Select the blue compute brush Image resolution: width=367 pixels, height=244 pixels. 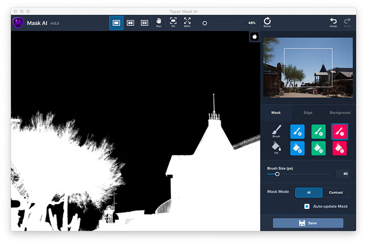point(297,132)
